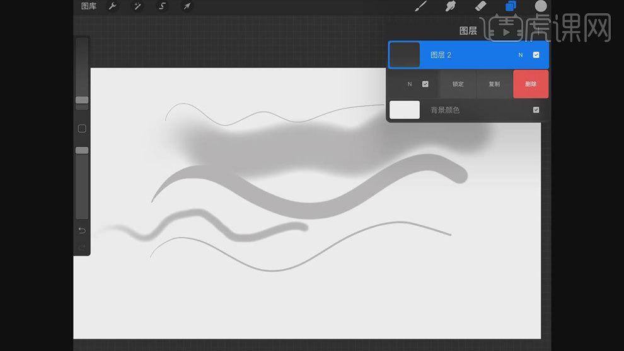Image resolution: width=624 pixels, height=351 pixels.
Task: Select the Smudge tool
Action: click(x=451, y=6)
